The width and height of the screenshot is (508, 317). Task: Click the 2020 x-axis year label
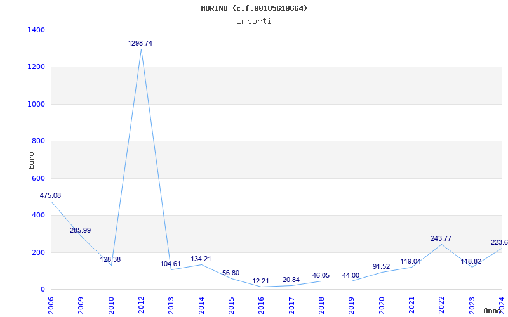[382, 306]
